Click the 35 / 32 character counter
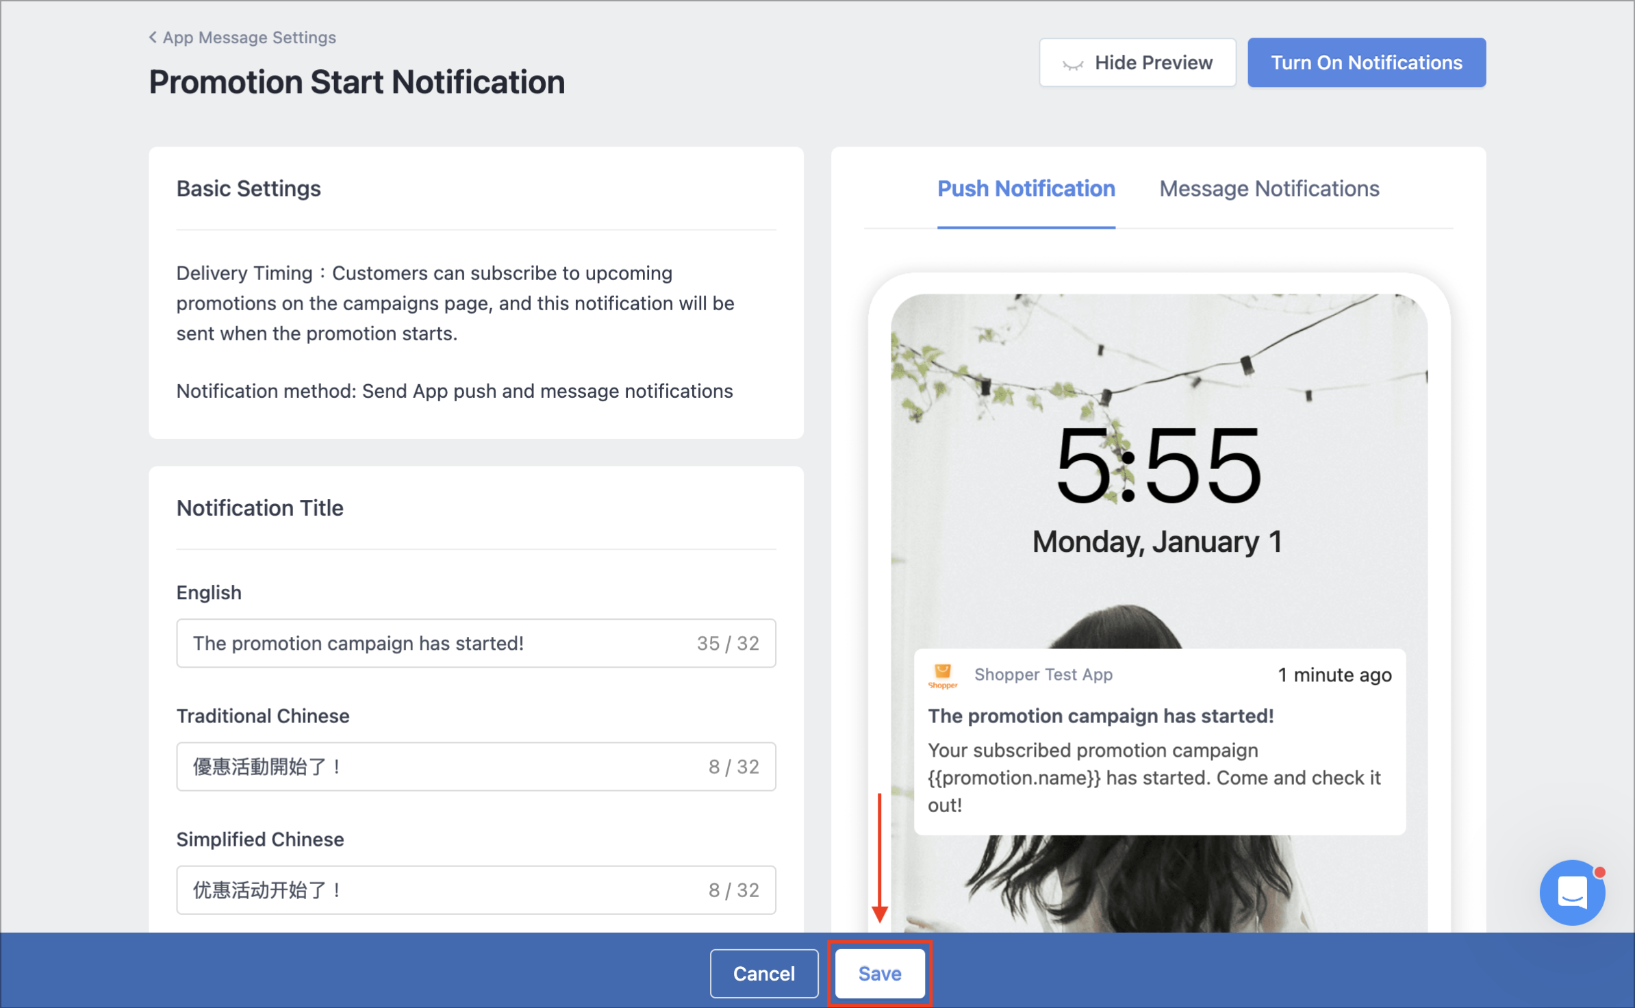 (728, 643)
